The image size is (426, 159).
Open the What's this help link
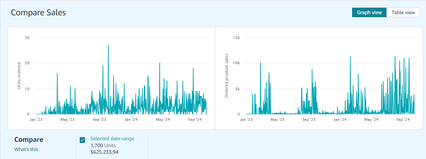[x=26, y=149]
